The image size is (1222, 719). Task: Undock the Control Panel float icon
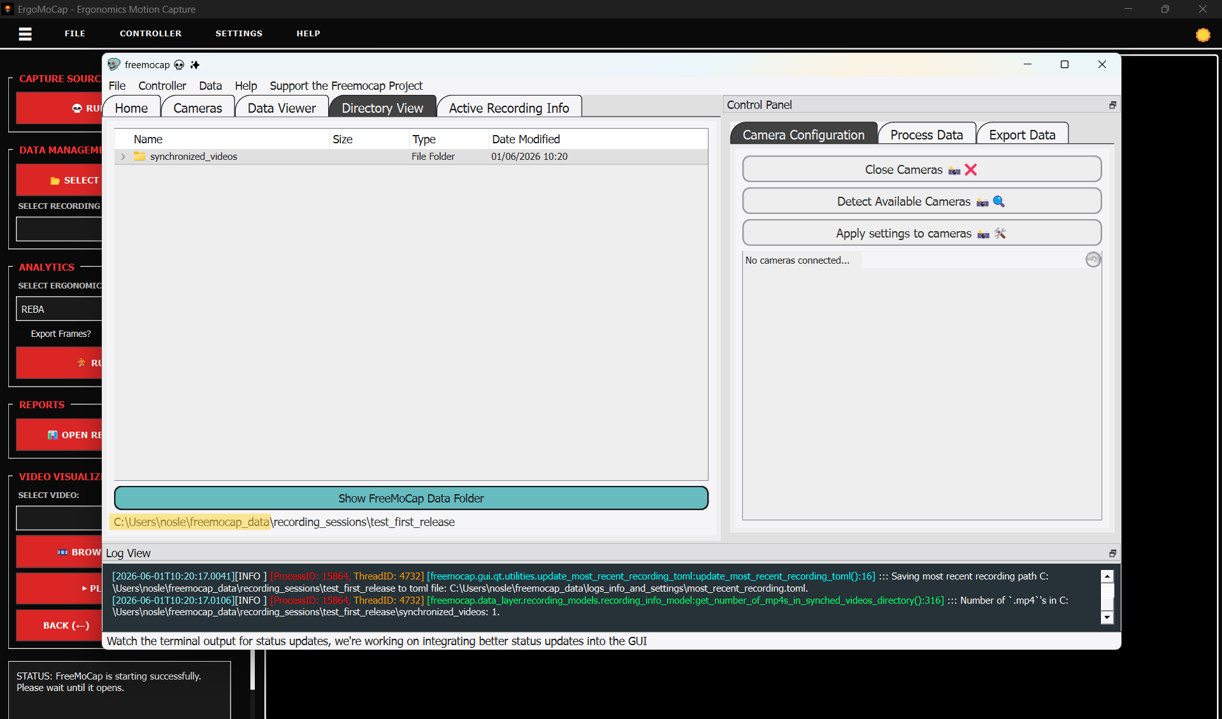click(1112, 105)
